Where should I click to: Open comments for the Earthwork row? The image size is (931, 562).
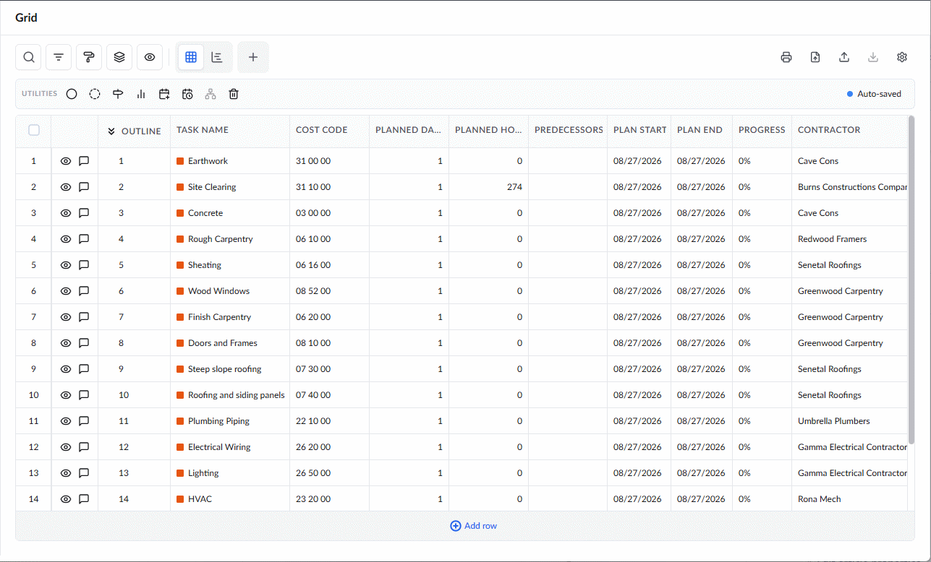[x=84, y=161]
